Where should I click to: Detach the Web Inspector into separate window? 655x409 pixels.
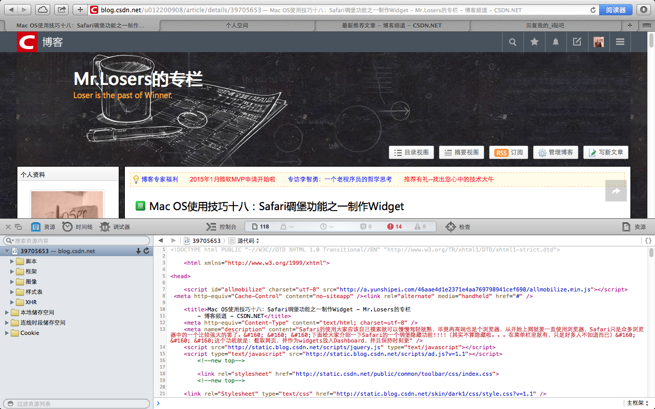pyautogui.click(x=18, y=226)
